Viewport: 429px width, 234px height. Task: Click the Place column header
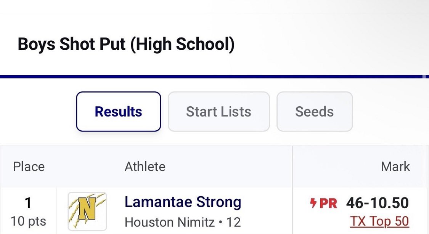pos(29,167)
